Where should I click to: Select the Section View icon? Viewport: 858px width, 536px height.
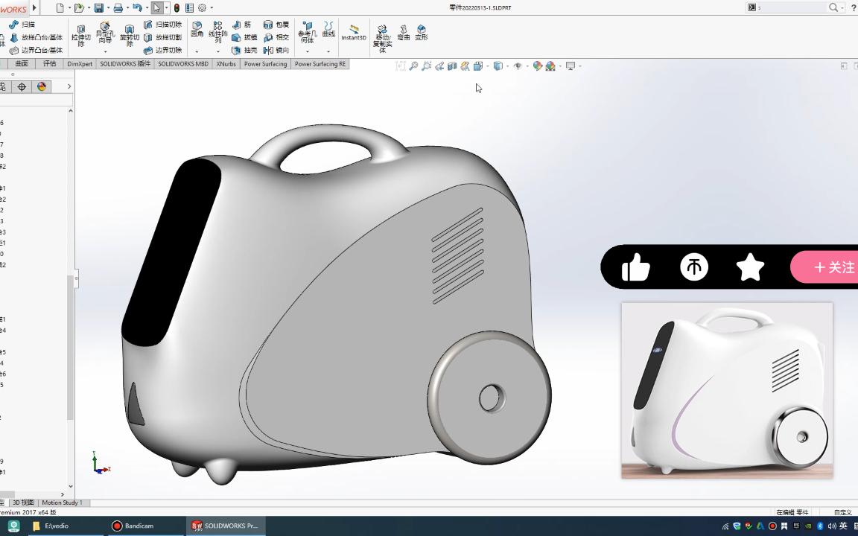coord(452,66)
